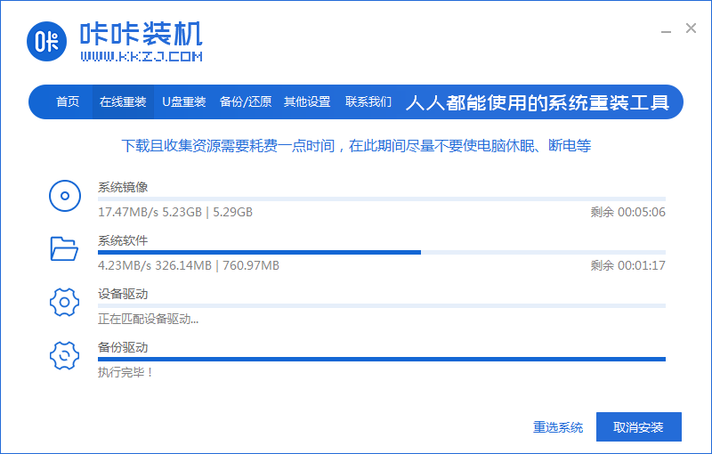Screen dimensions: 712x454
Task: Click the 系统镜像 download progress bar
Action: (381, 199)
